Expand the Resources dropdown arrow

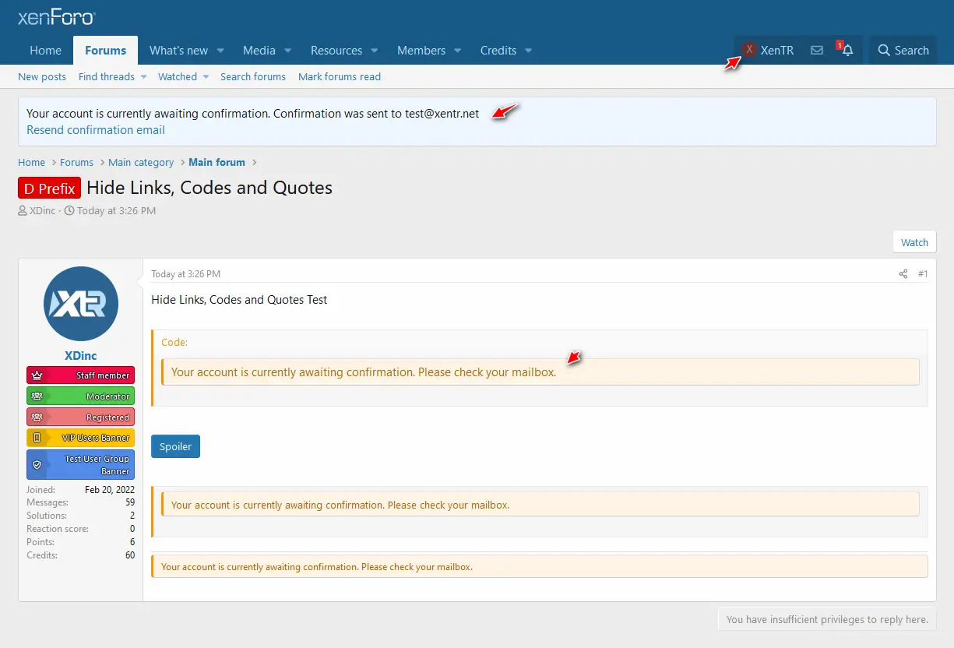[374, 51]
